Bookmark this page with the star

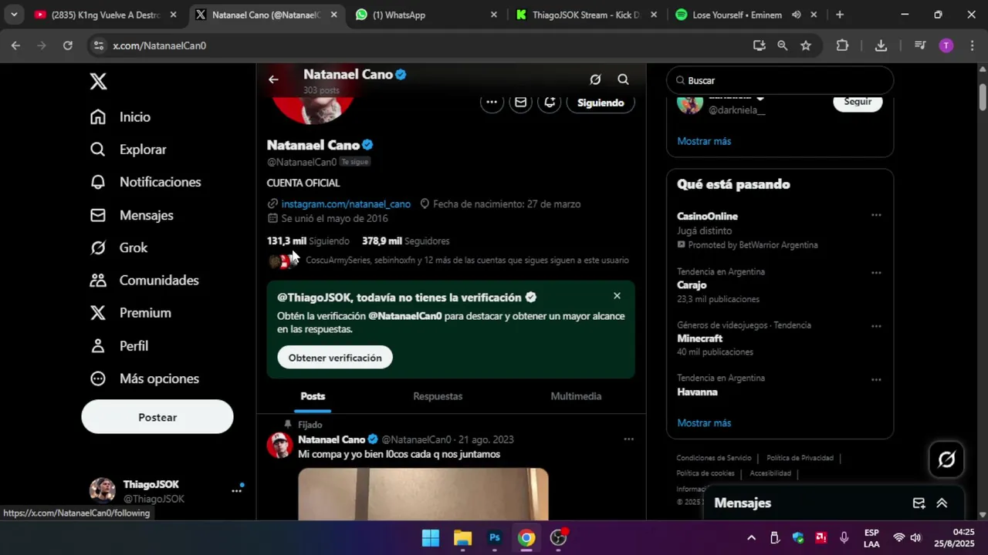806,45
